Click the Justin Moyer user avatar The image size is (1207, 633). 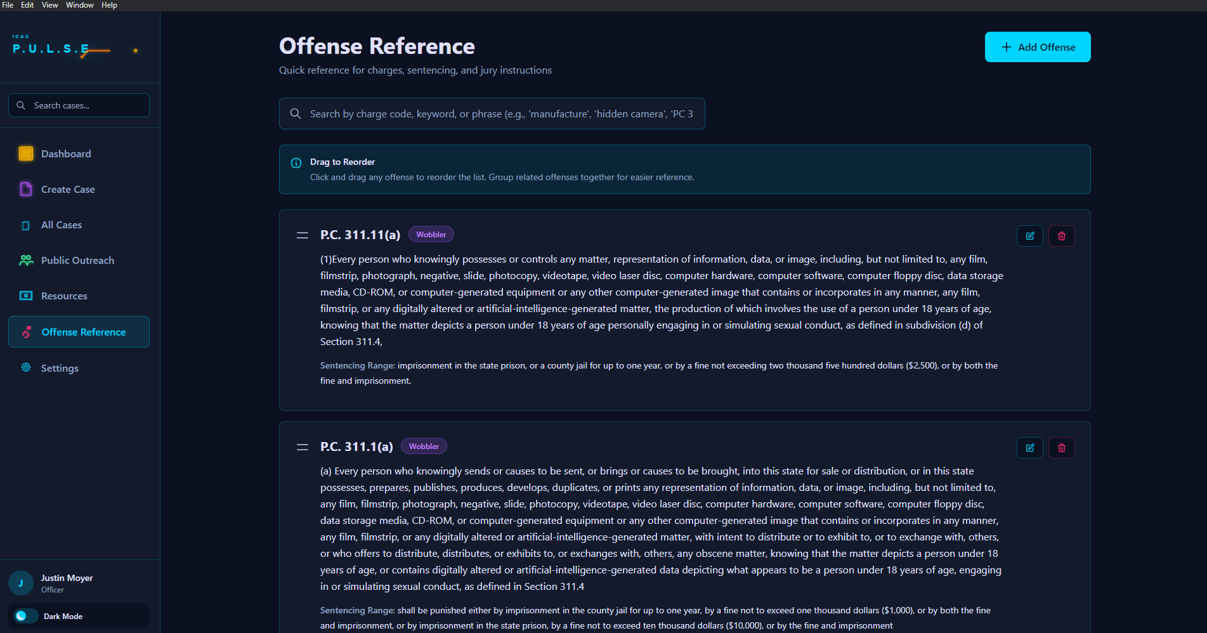pyautogui.click(x=21, y=583)
